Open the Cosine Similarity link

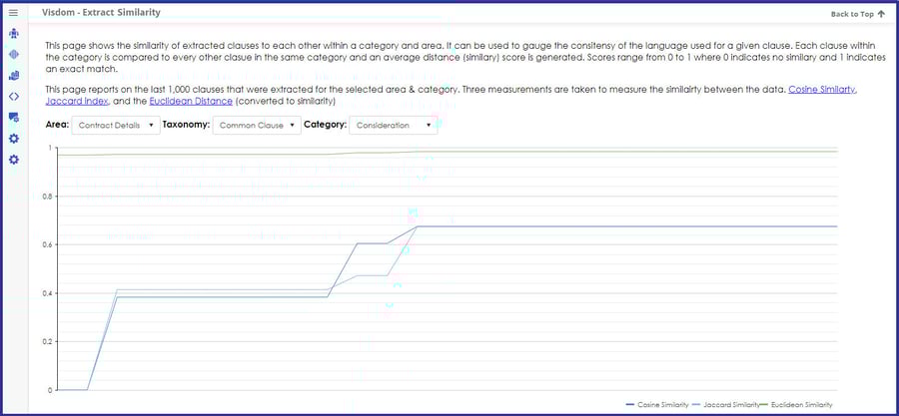(x=823, y=90)
